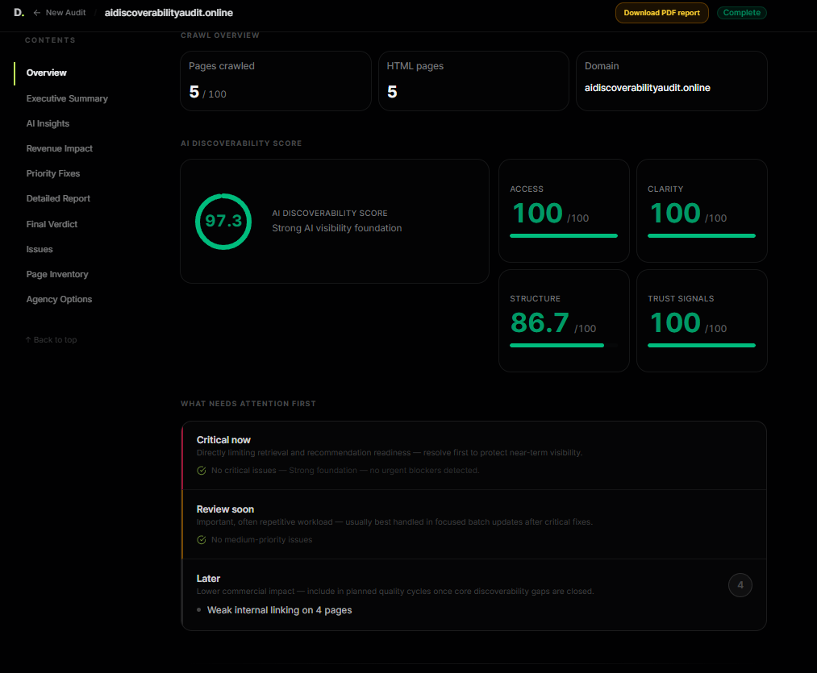817x673 pixels.
Task: Click the green check icon under Review soon
Action: (x=202, y=540)
